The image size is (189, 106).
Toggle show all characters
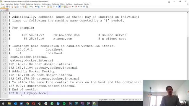[56, 6]
